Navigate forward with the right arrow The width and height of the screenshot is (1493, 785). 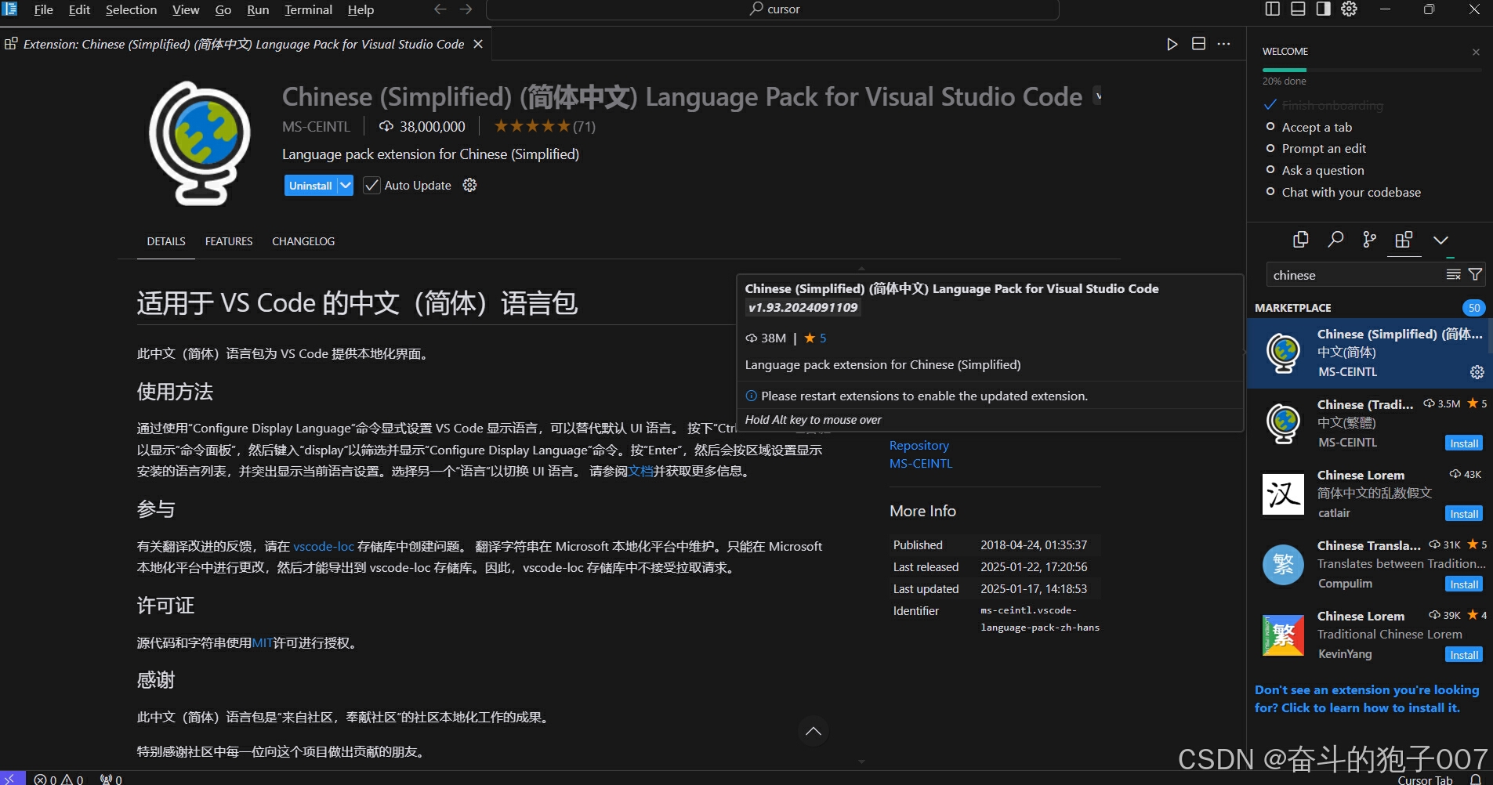point(466,9)
